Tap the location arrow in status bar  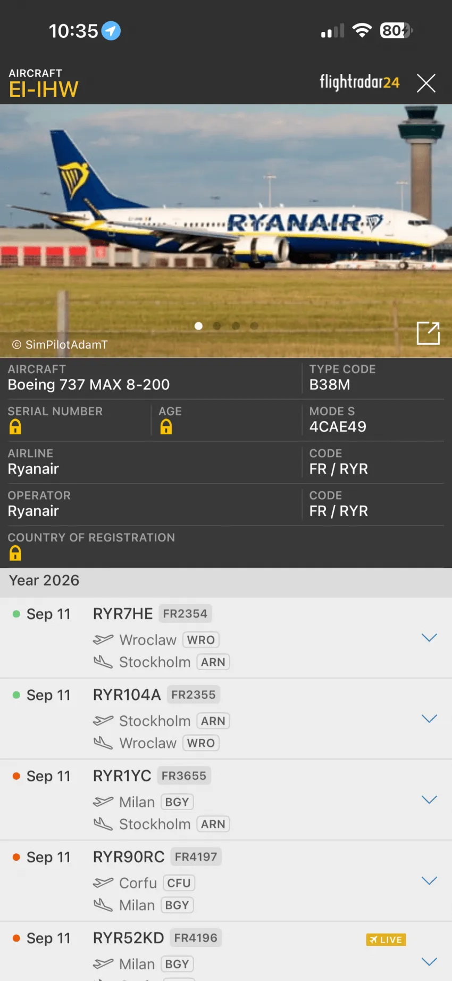click(111, 31)
